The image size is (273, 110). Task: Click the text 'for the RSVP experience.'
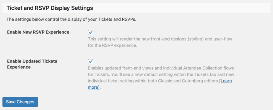point(113,45)
